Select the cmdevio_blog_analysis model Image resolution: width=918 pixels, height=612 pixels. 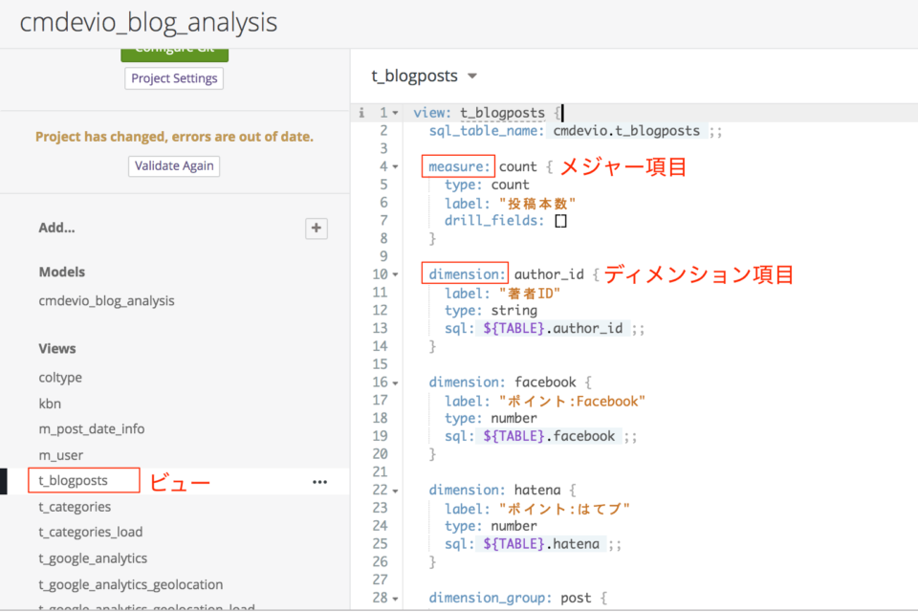pyautogui.click(x=106, y=299)
